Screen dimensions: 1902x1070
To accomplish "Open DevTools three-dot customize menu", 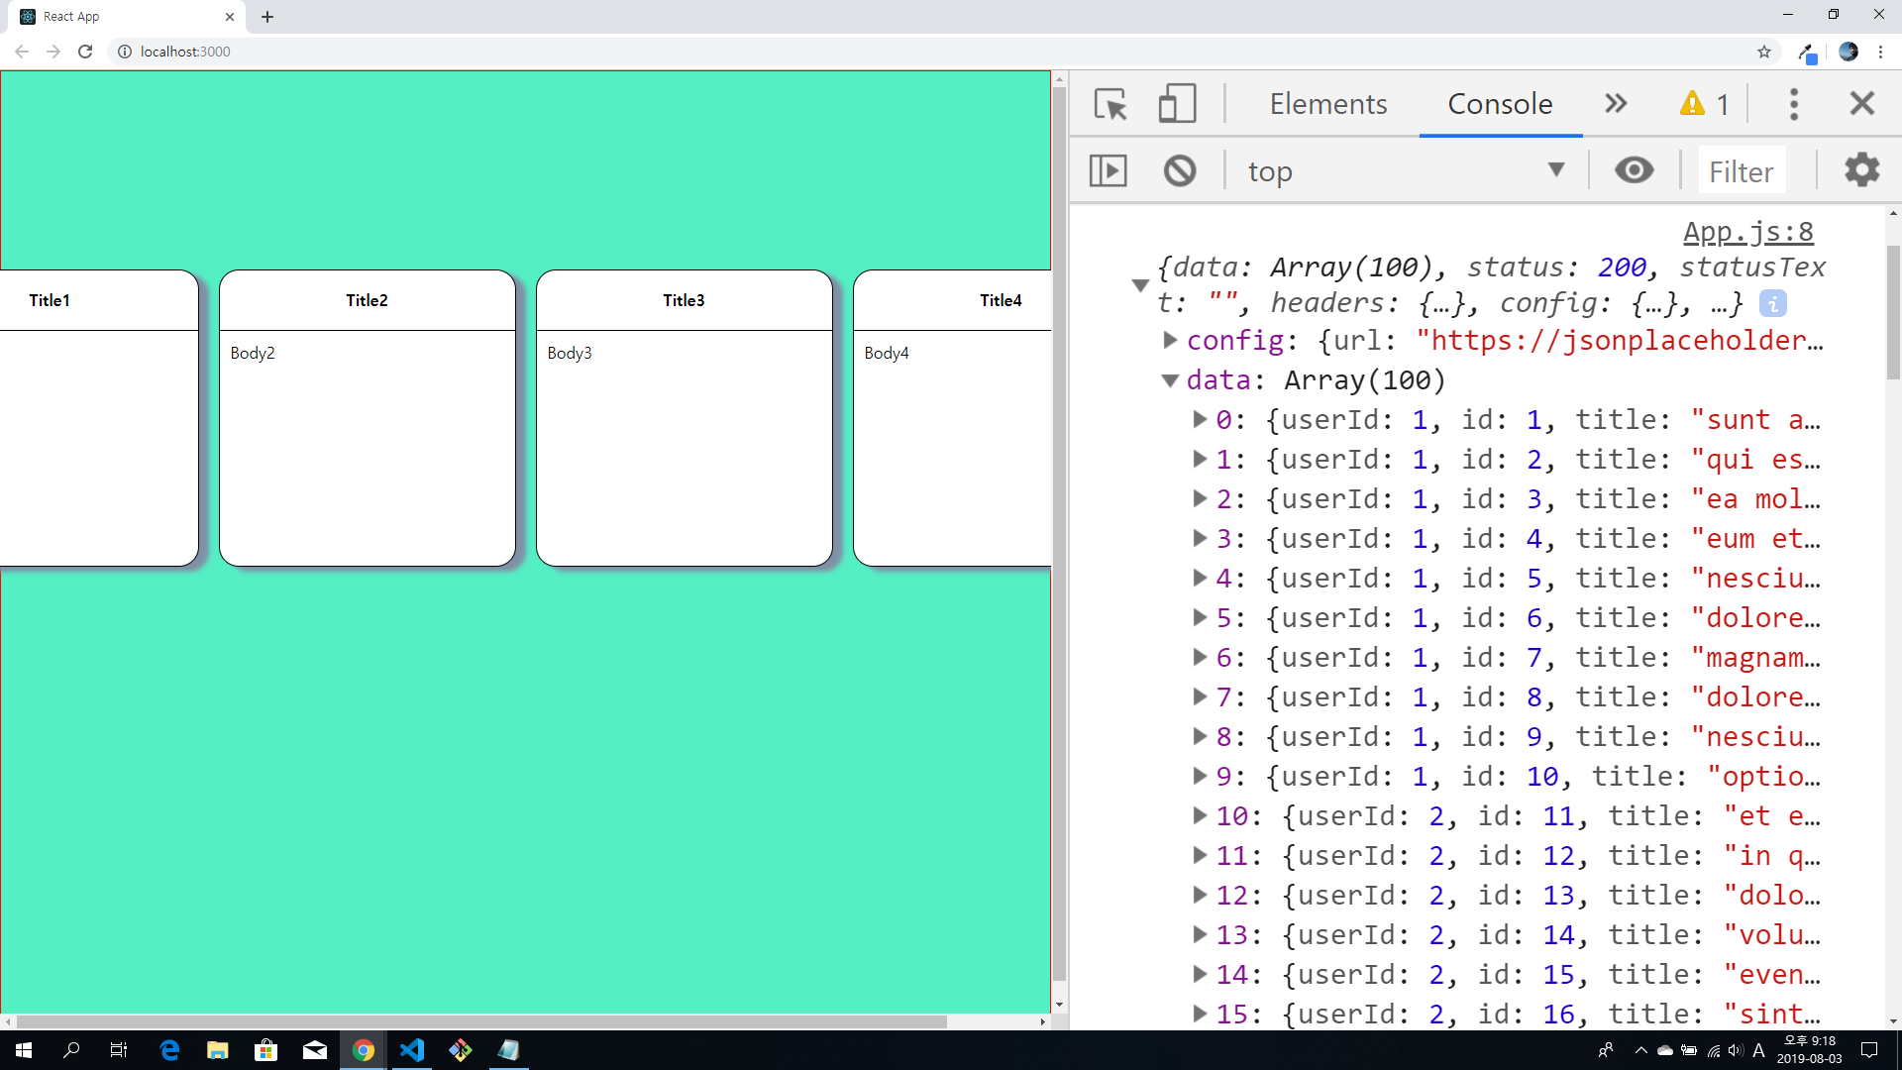I will click(x=1793, y=104).
